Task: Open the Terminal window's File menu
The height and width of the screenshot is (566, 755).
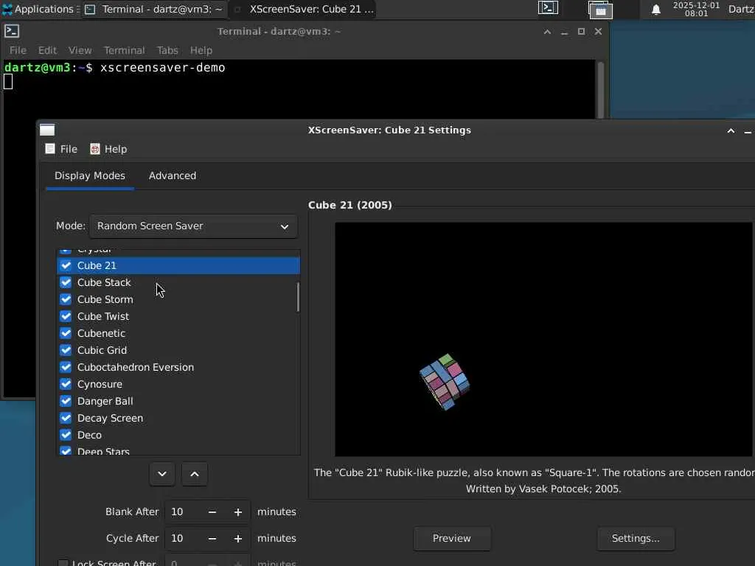Action: pos(18,50)
